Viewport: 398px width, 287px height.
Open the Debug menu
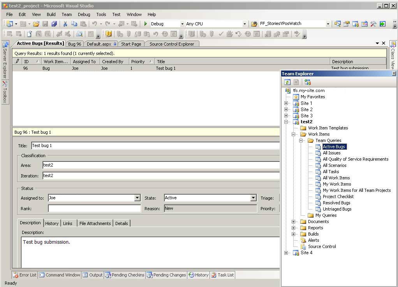[x=84, y=14]
